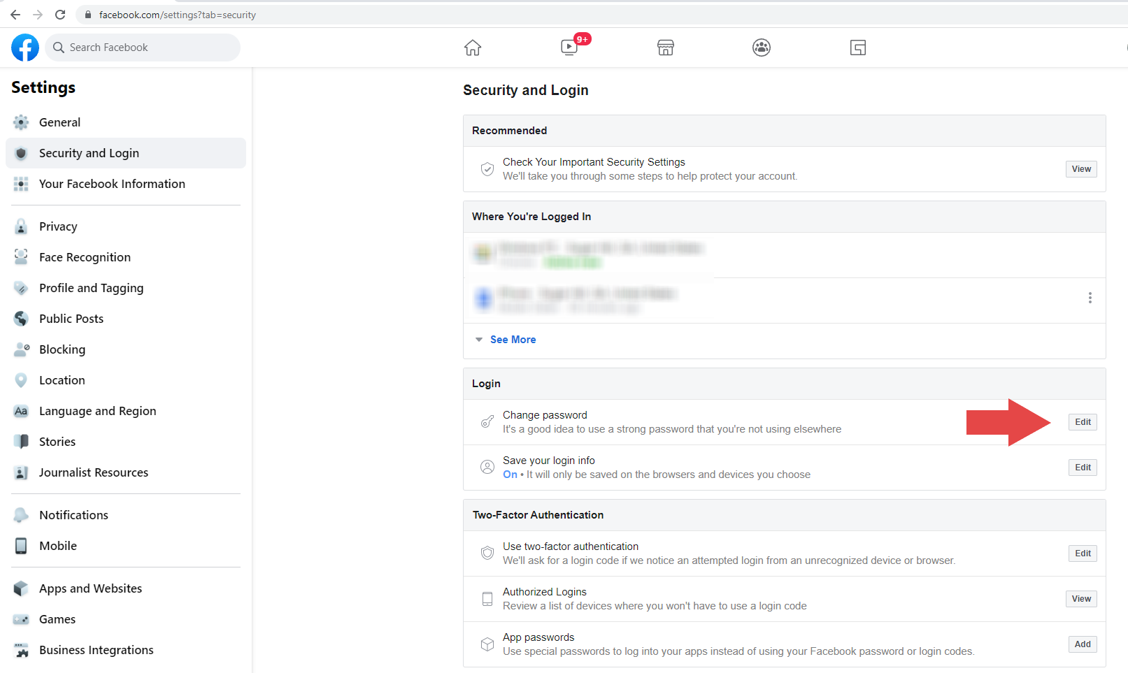Click the Privacy lock-person icon
This screenshot has height=673, width=1128.
[x=21, y=226]
